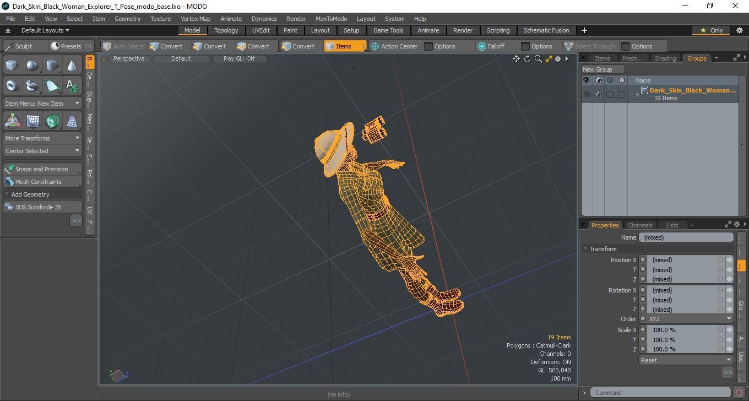Screen dimensions: 749x401
Task: Toggle Rotation X keyframe circle
Action: click(x=643, y=290)
